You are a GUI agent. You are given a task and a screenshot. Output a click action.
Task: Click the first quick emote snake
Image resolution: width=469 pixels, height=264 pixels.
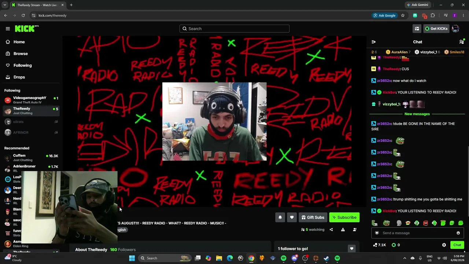374,223
